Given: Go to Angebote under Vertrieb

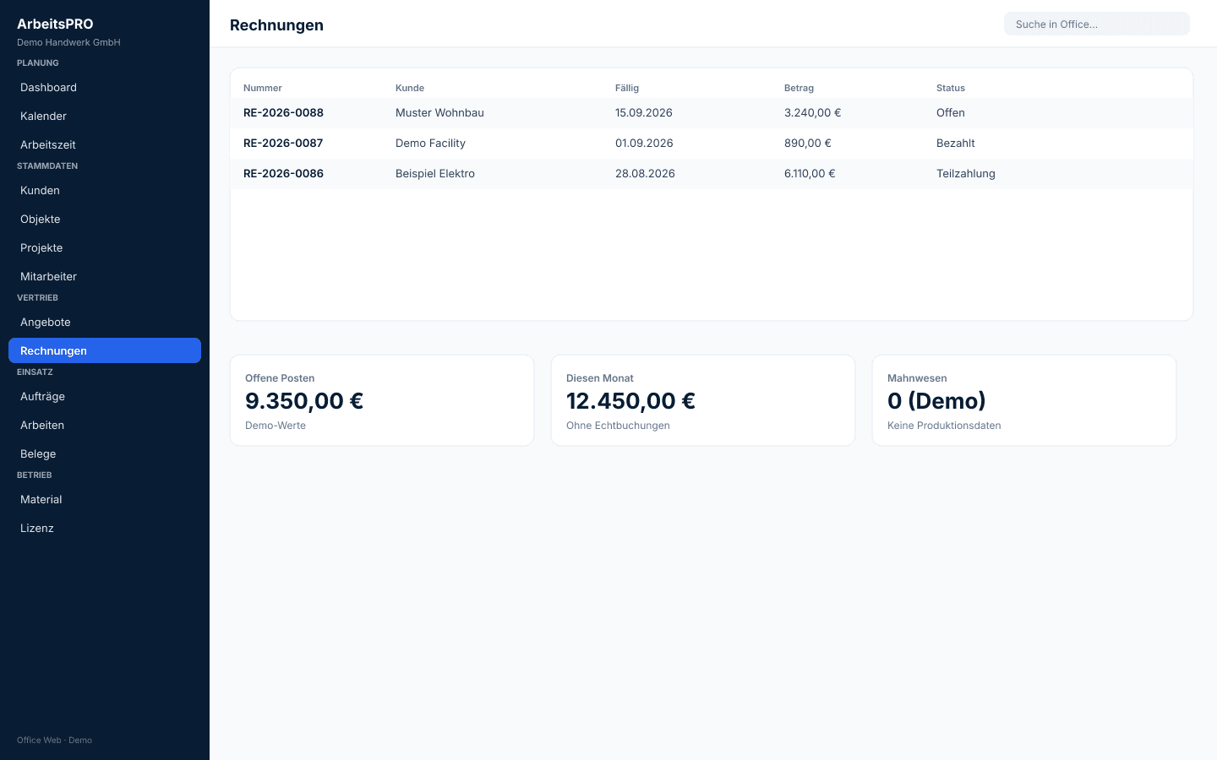Looking at the screenshot, I should pyautogui.click(x=105, y=322).
